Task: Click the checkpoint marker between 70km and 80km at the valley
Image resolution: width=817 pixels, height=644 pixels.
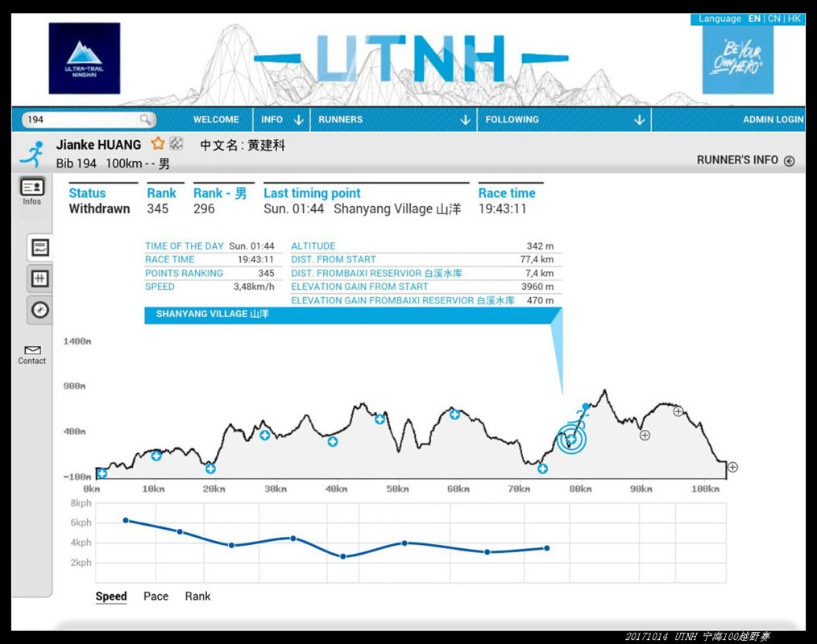Action: (542, 469)
